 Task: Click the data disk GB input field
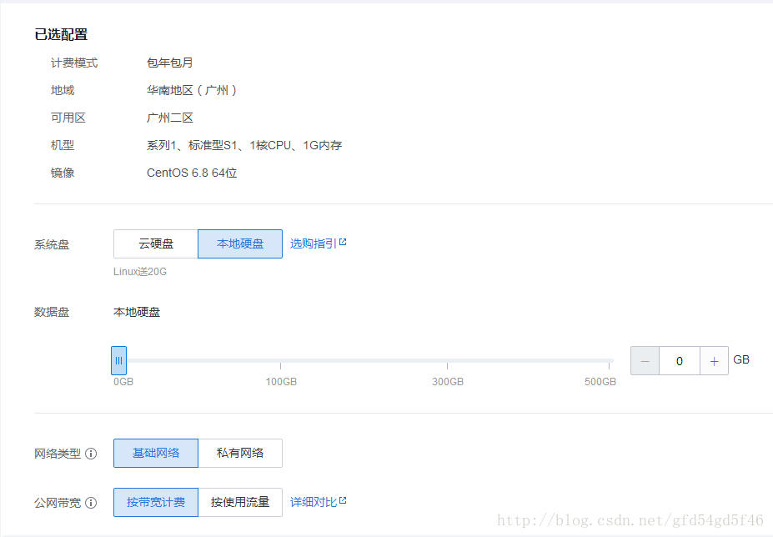(680, 361)
